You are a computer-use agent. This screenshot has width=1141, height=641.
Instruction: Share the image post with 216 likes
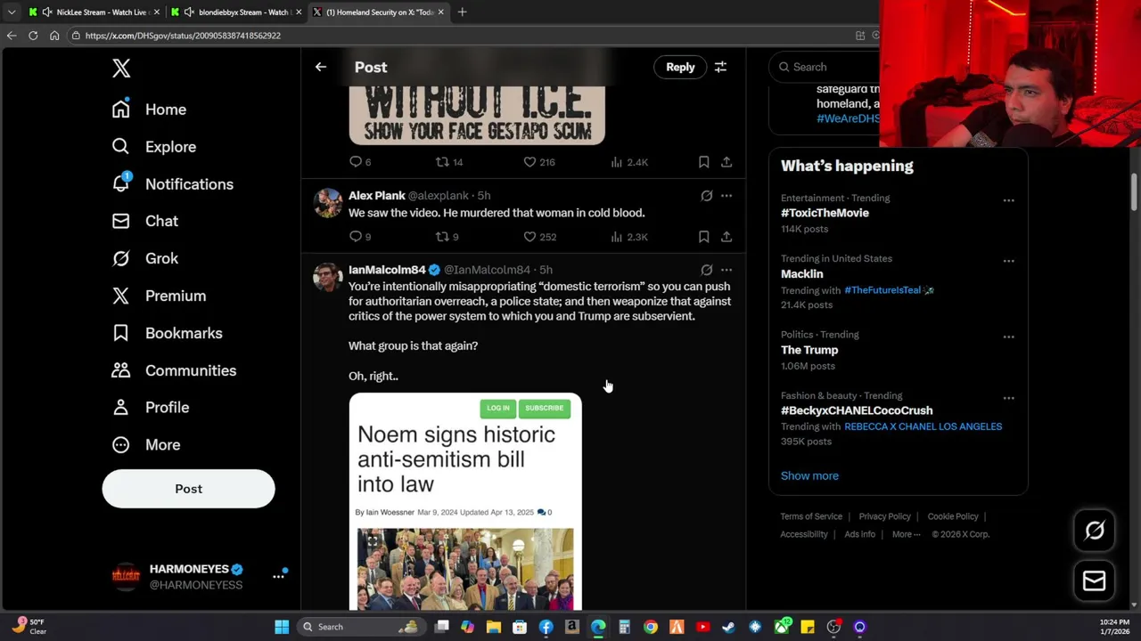click(x=726, y=162)
